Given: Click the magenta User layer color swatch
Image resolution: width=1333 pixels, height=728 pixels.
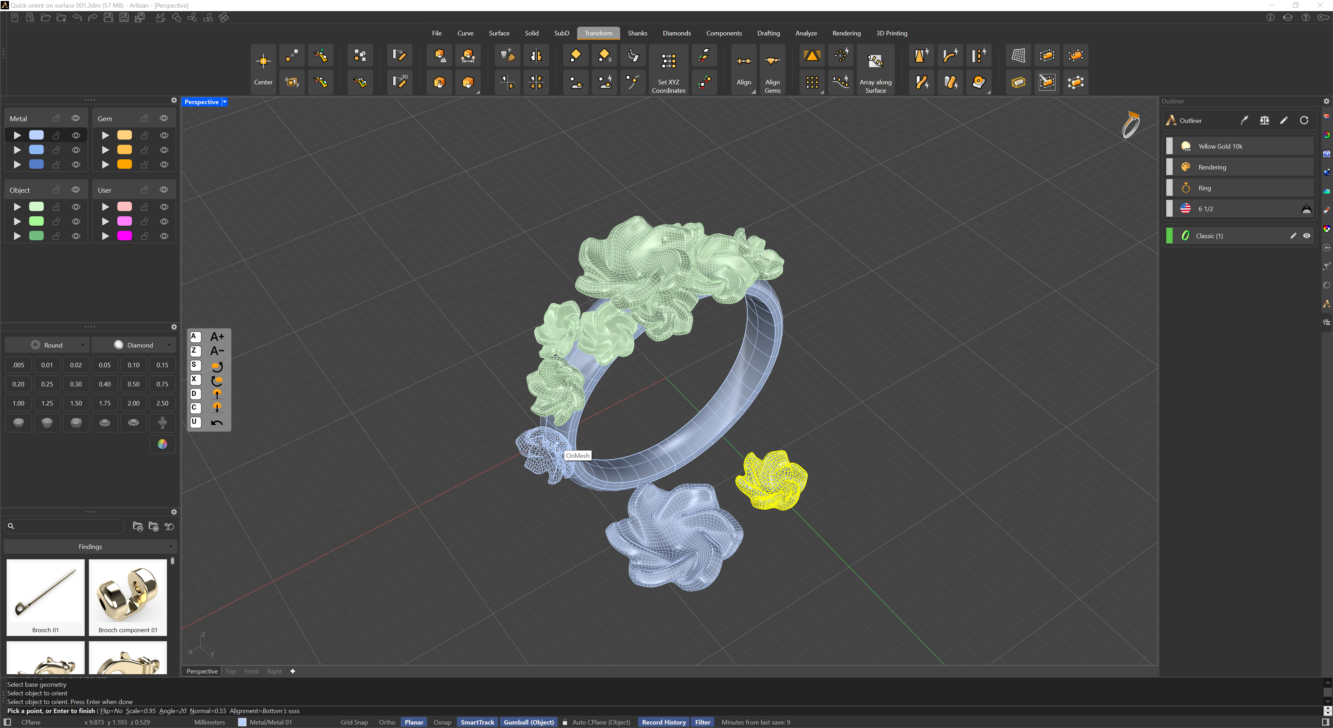Looking at the screenshot, I should pyautogui.click(x=125, y=236).
